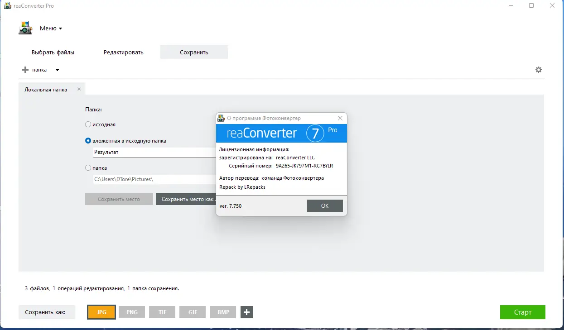
Task: Click the status summary 3 файлов text
Action: tap(102, 288)
